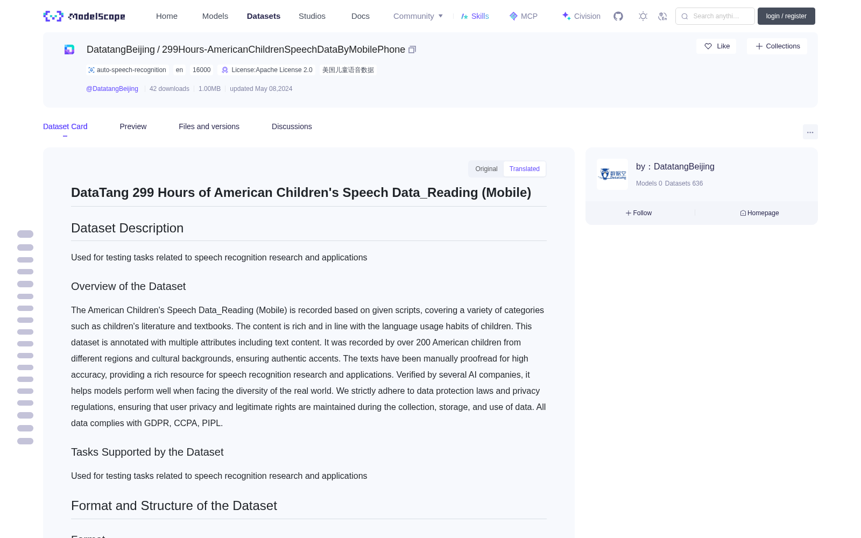View the Discussions tab
861x538 pixels.
pos(292,126)
